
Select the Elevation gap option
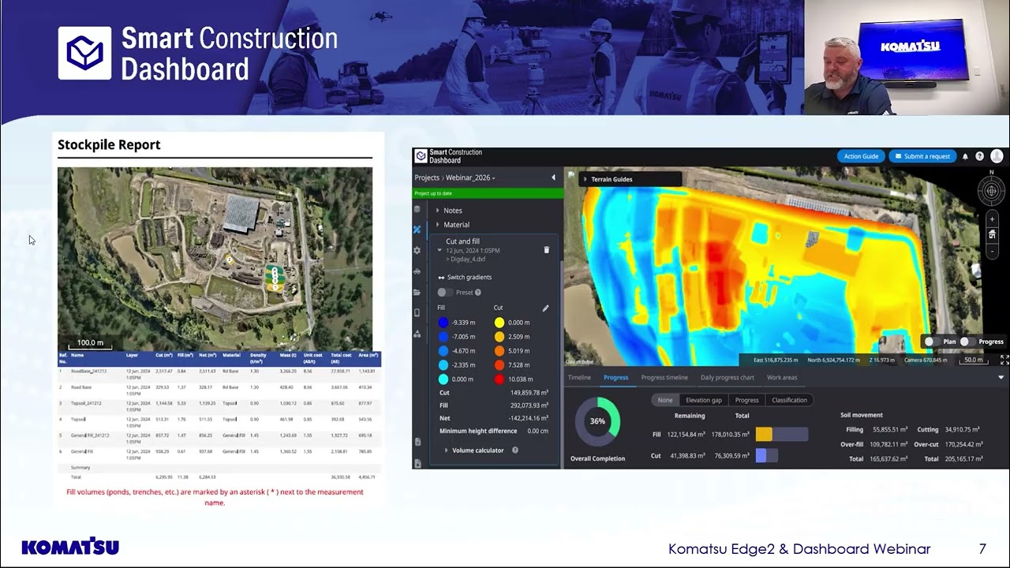point(703,400)
